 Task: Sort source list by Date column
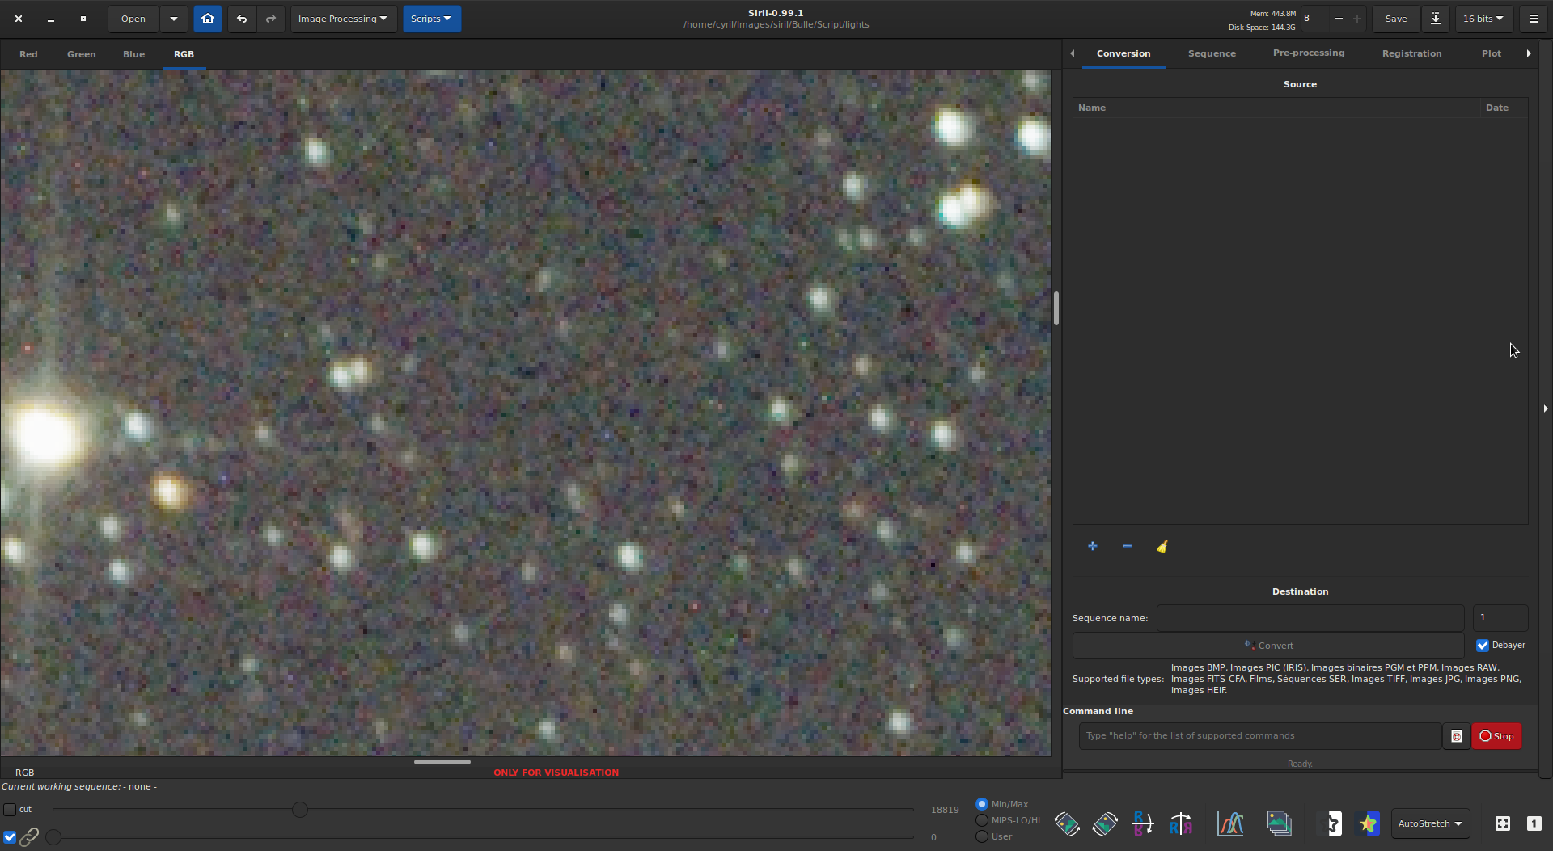[1503, 108]
